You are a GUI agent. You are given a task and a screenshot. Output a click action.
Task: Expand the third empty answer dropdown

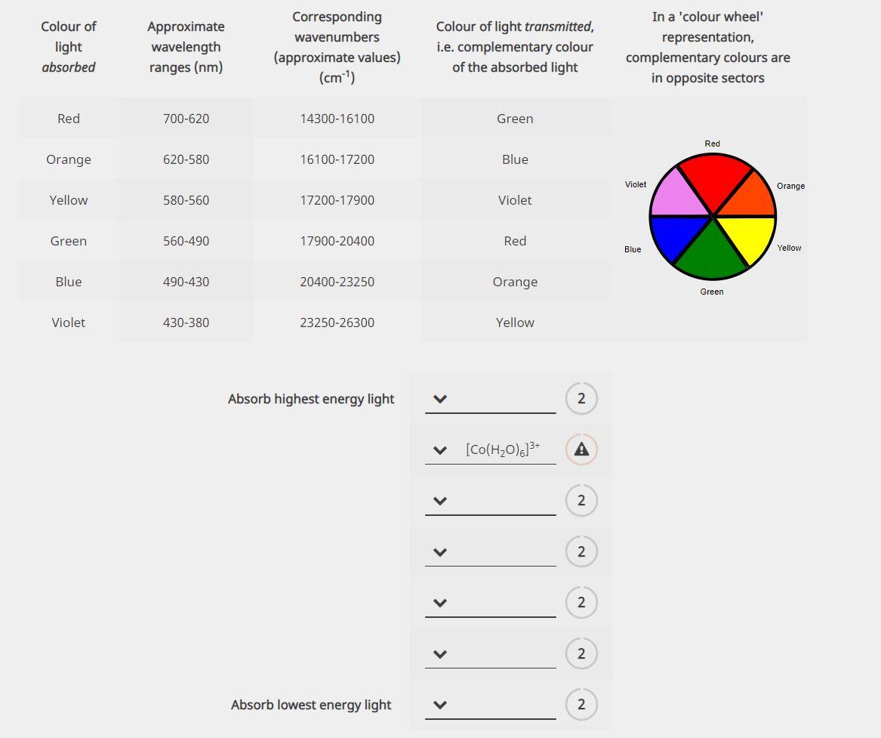(x=440, y=500)
